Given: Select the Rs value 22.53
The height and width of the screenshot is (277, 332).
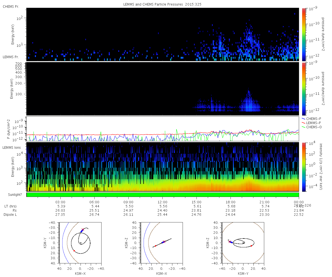Looking at the screenshot, I should 265,211.
